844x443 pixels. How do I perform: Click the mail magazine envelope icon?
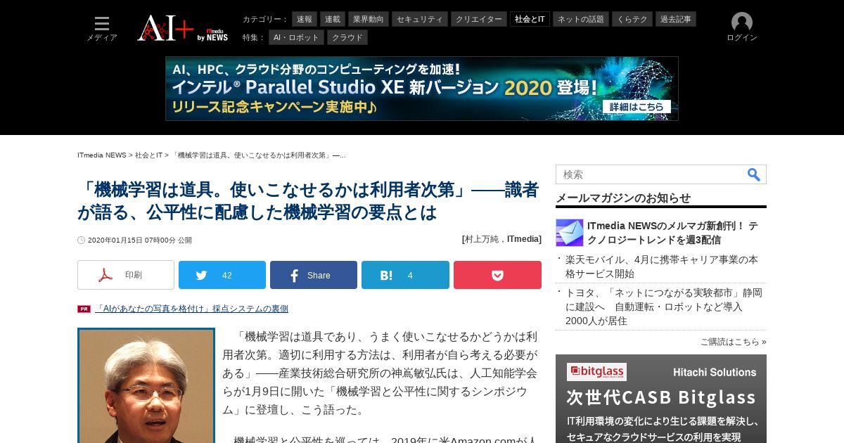[569, 233]
